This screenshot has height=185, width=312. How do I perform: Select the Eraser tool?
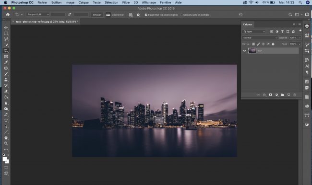click(6, 92)
